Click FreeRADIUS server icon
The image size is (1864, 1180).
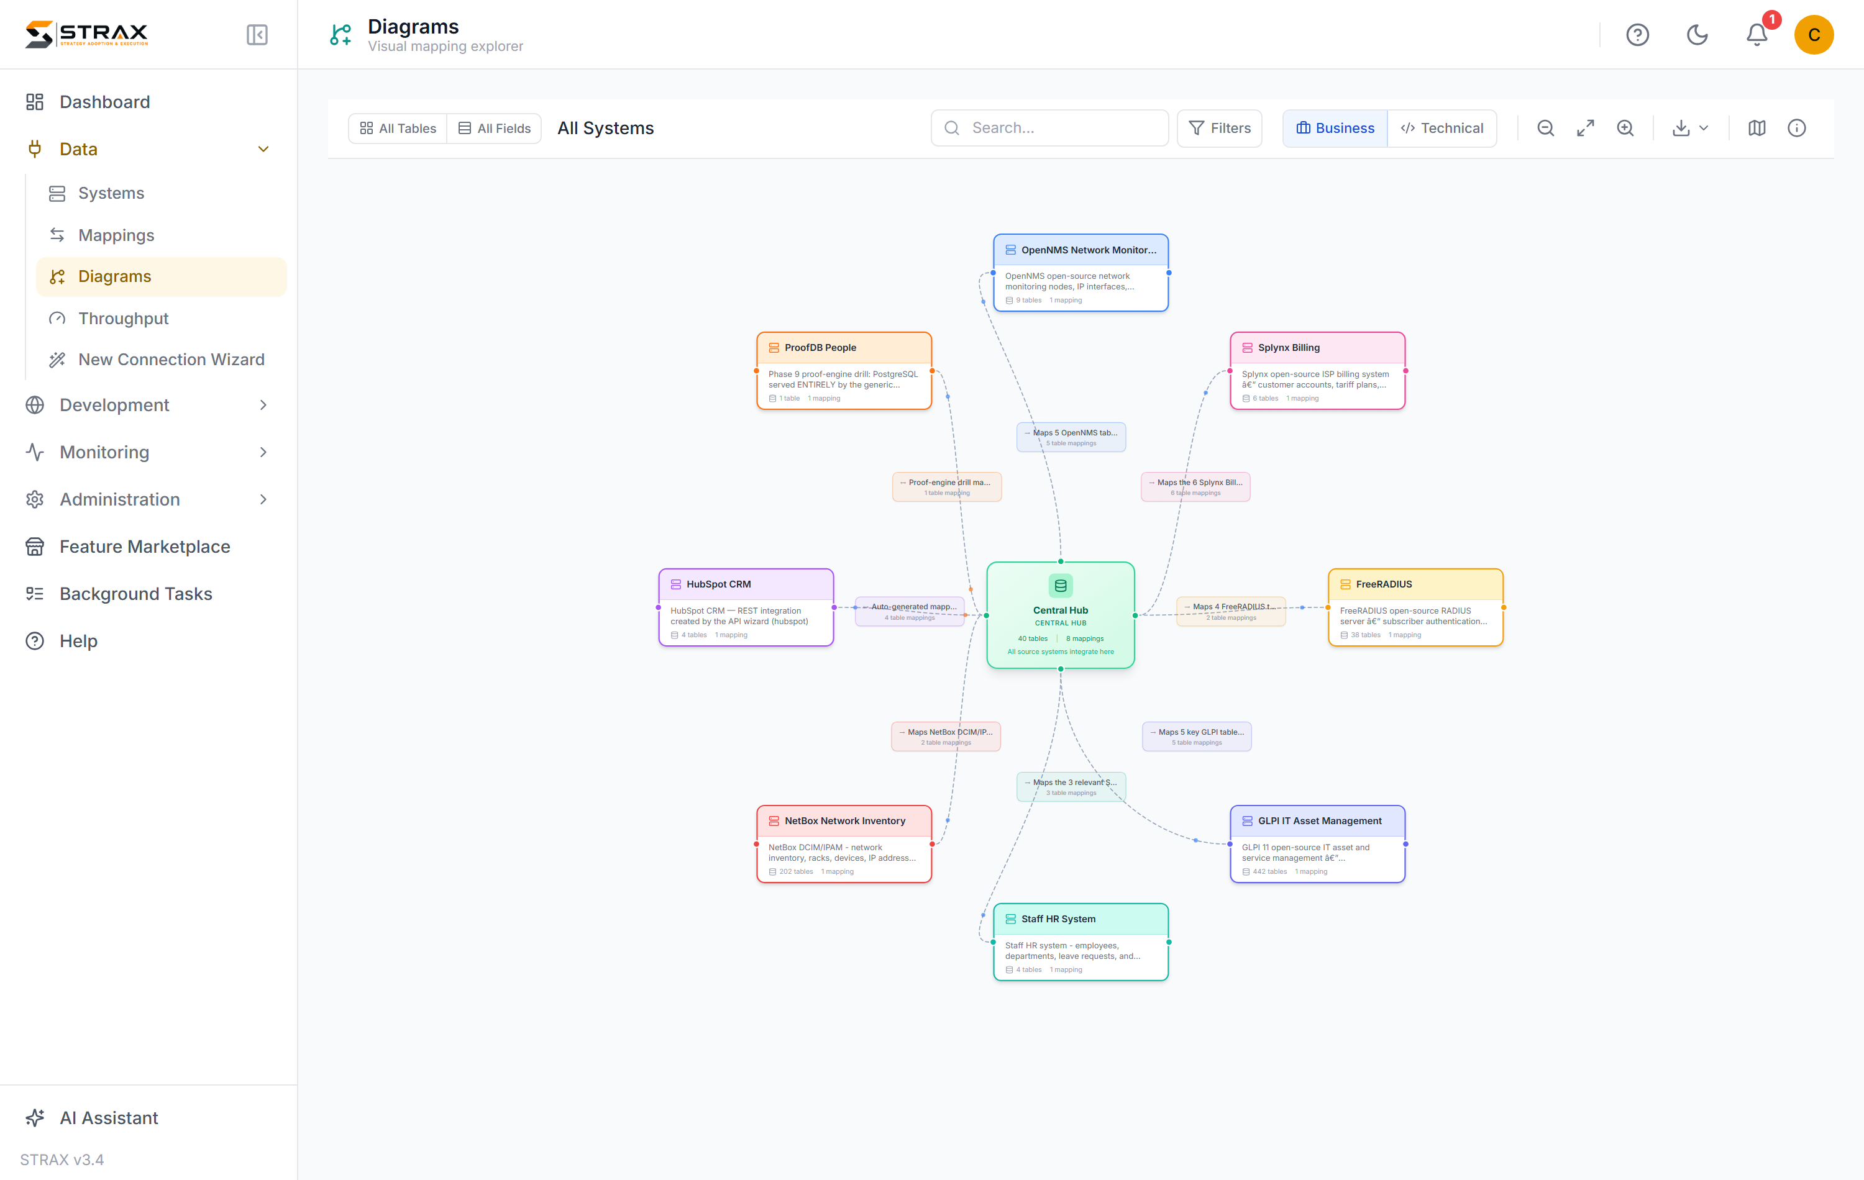coord(1345,584)
